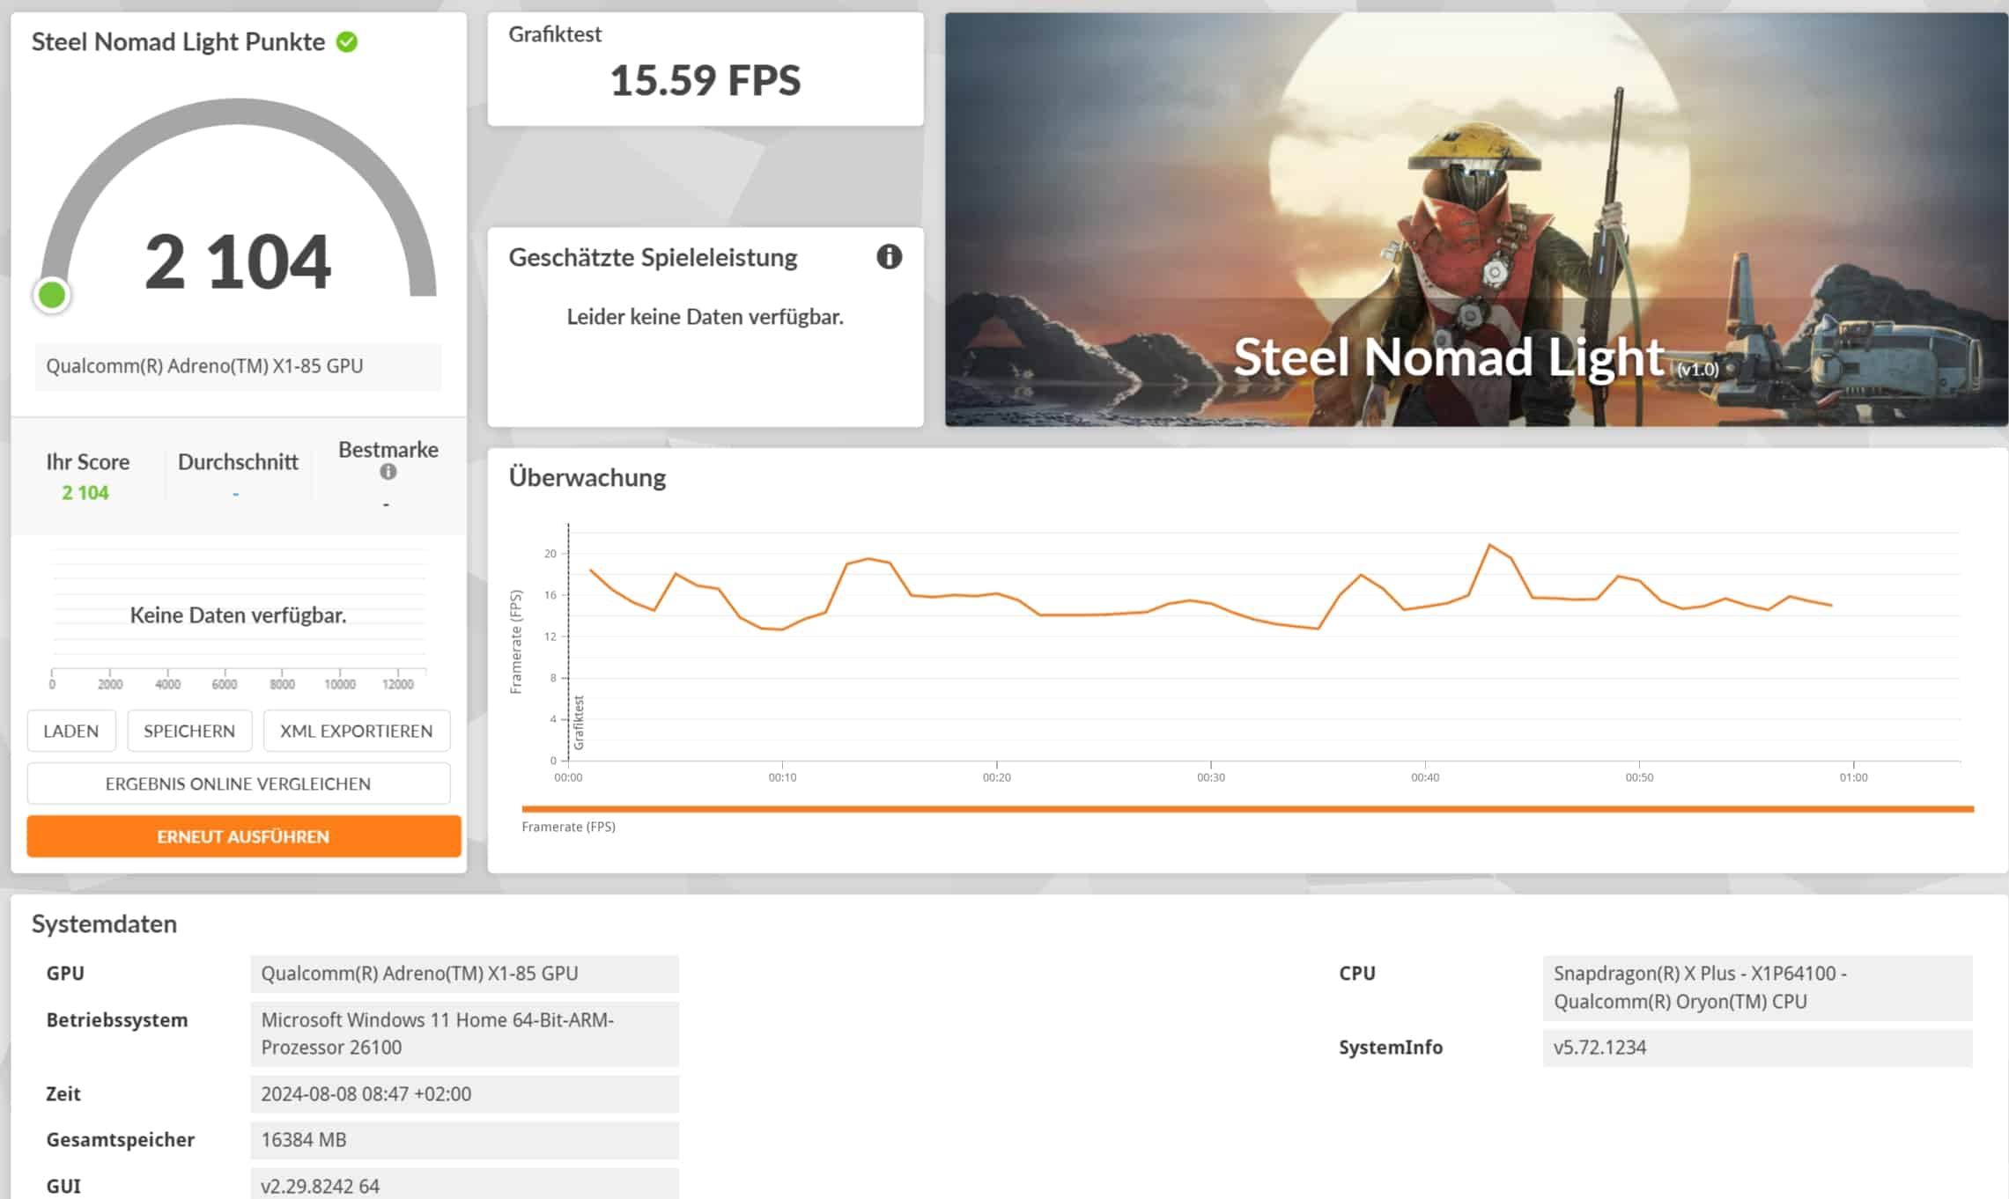Click the Snapdragon X Plus CPU value field
This screenshot has height=1199, width=2009.
point(1756,987)
